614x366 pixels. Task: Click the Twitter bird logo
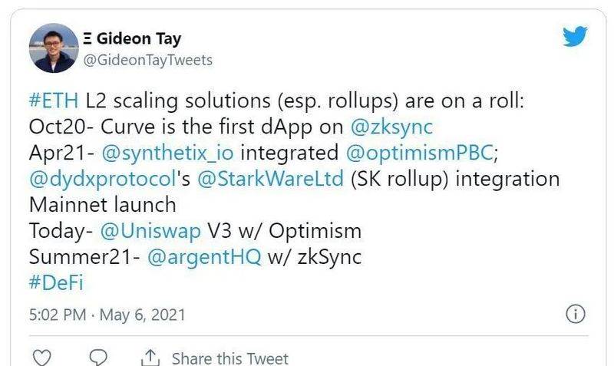coord(575,36)
